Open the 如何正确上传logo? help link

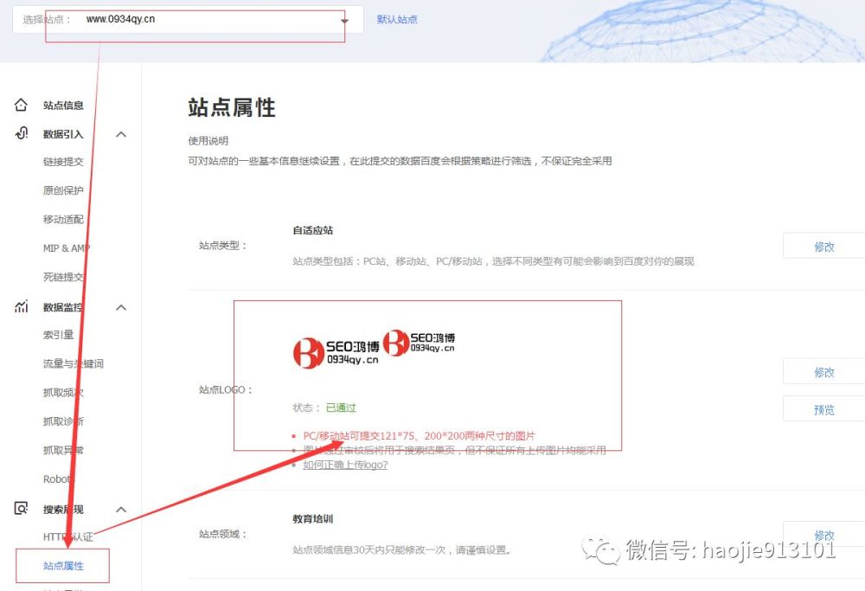pos(346,465)
